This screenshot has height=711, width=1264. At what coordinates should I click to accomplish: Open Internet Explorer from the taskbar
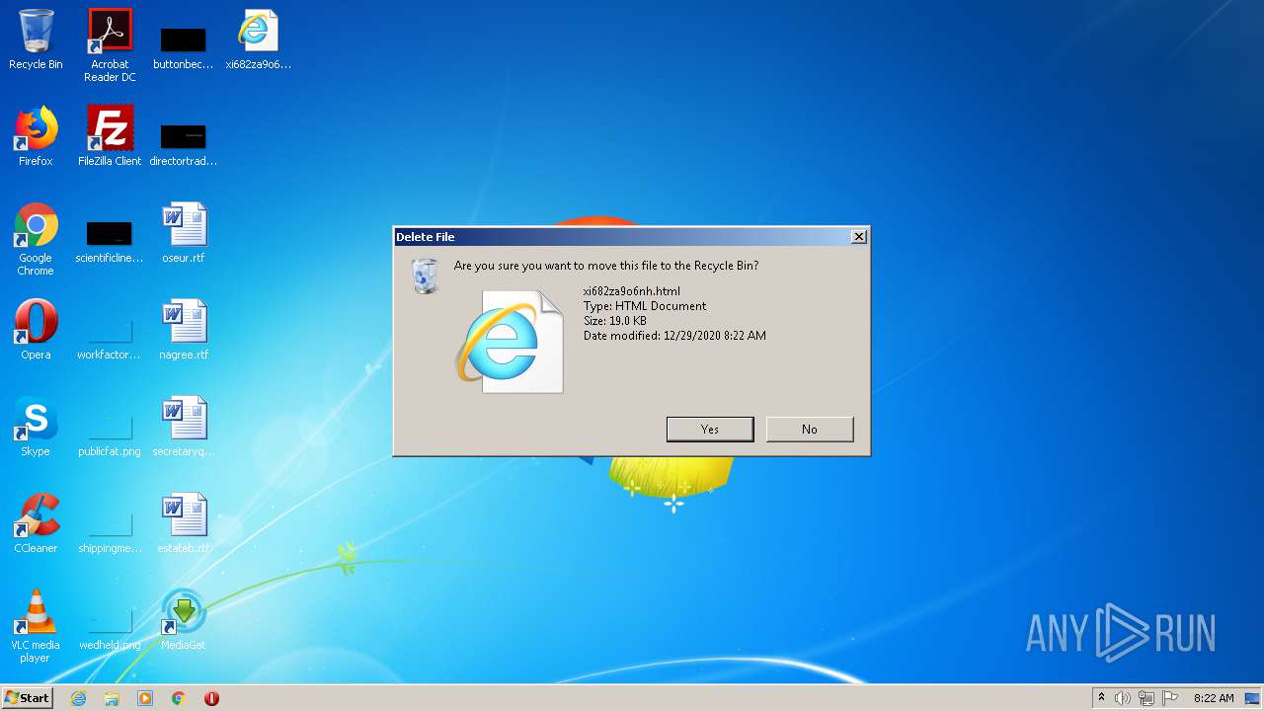coord(79,698)
